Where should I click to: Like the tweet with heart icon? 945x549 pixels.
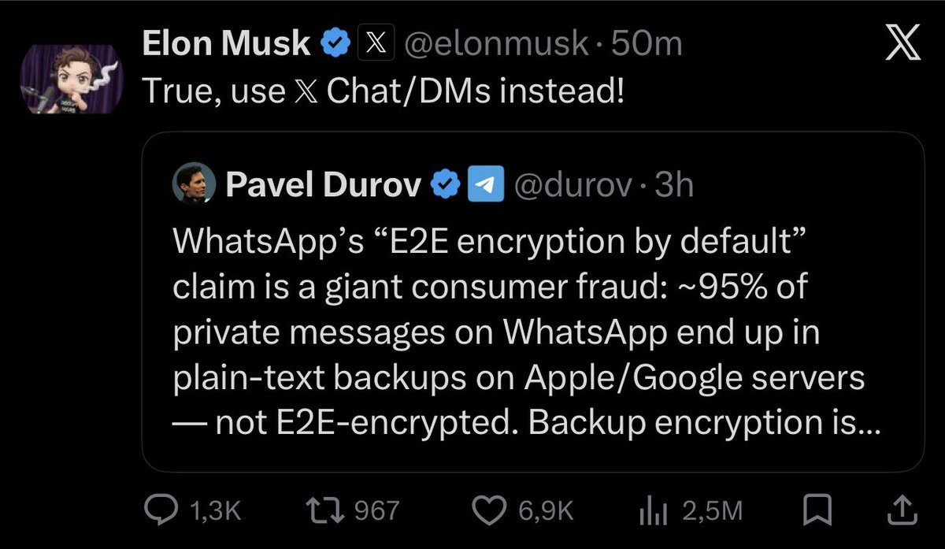pyautogui.click(x=494, y=510)
